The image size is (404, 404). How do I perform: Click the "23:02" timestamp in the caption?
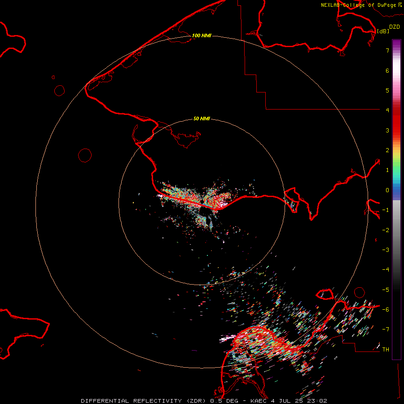click(x=318, y=401)
